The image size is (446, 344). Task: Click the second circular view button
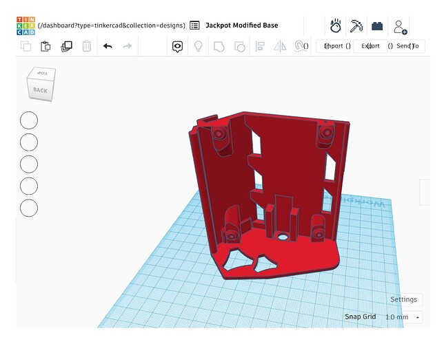click(29, 142)
